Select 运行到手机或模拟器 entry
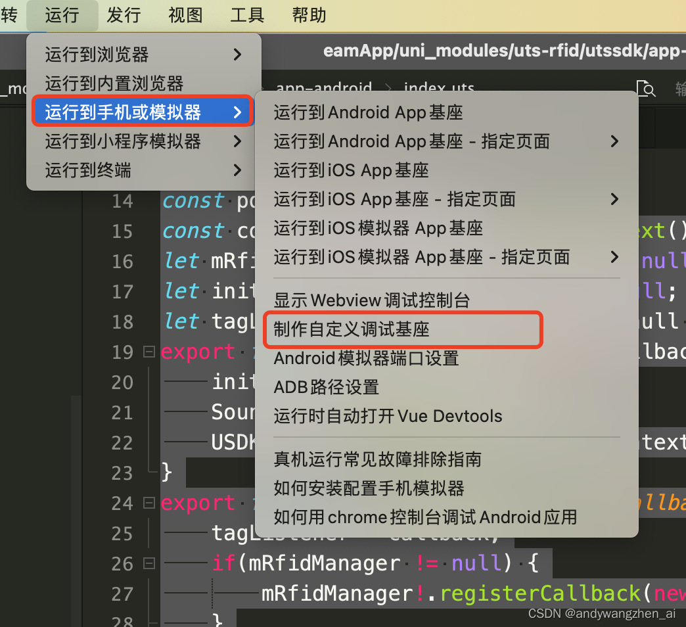The width and height of the screenshot is (686, 627). coord(143,112)
